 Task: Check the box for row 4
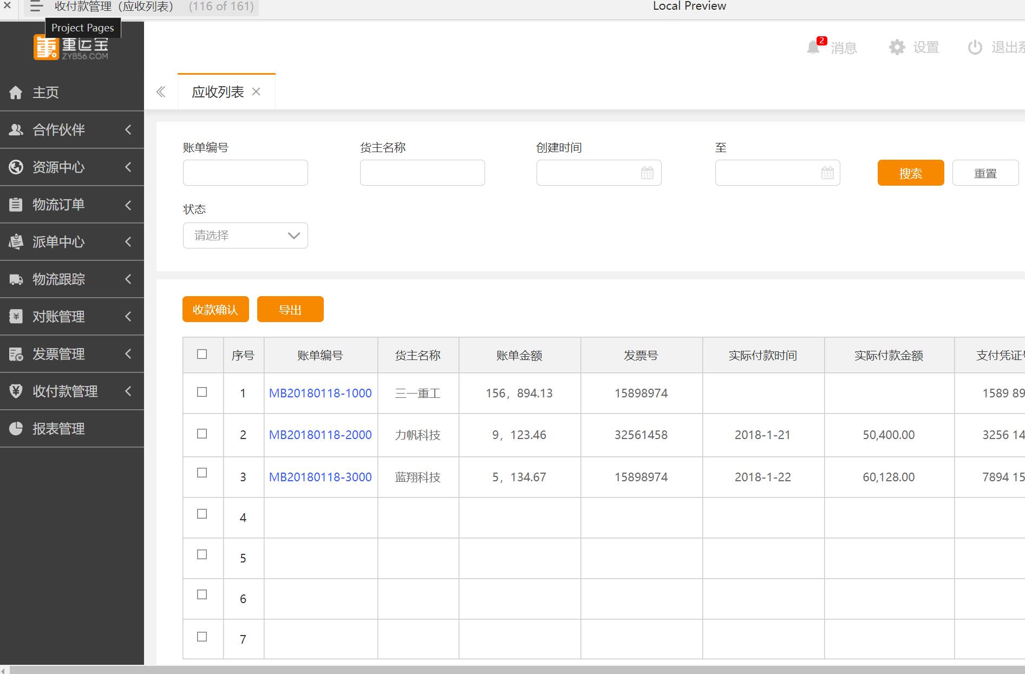202,514
